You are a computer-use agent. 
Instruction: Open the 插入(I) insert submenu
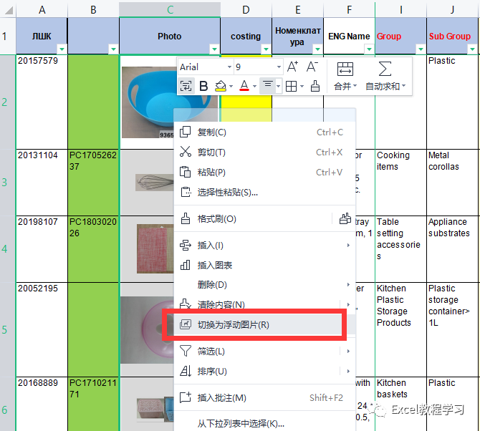tap(264, 246)
